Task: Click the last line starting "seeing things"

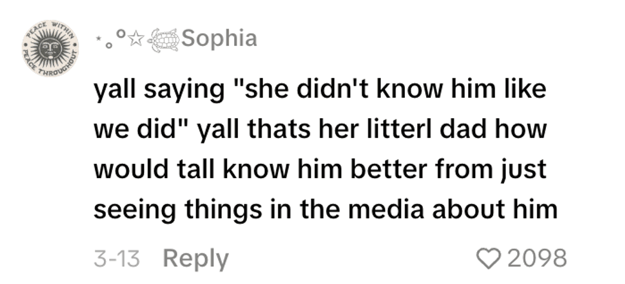Action: [x=325, y=209]
